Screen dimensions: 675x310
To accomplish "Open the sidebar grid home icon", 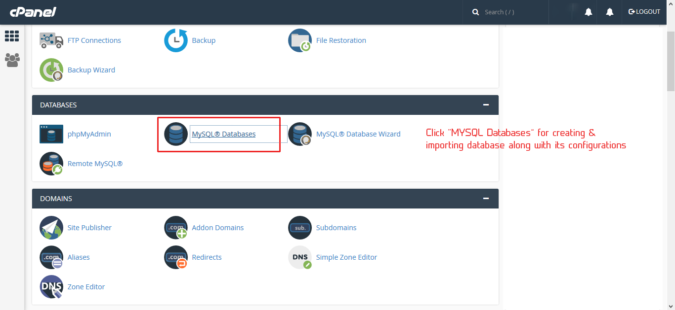I will click(x=12, y=36).
